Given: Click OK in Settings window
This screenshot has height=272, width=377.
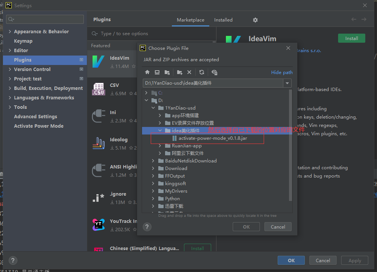Looking at the screenshot, I should (x=291, y=260).
